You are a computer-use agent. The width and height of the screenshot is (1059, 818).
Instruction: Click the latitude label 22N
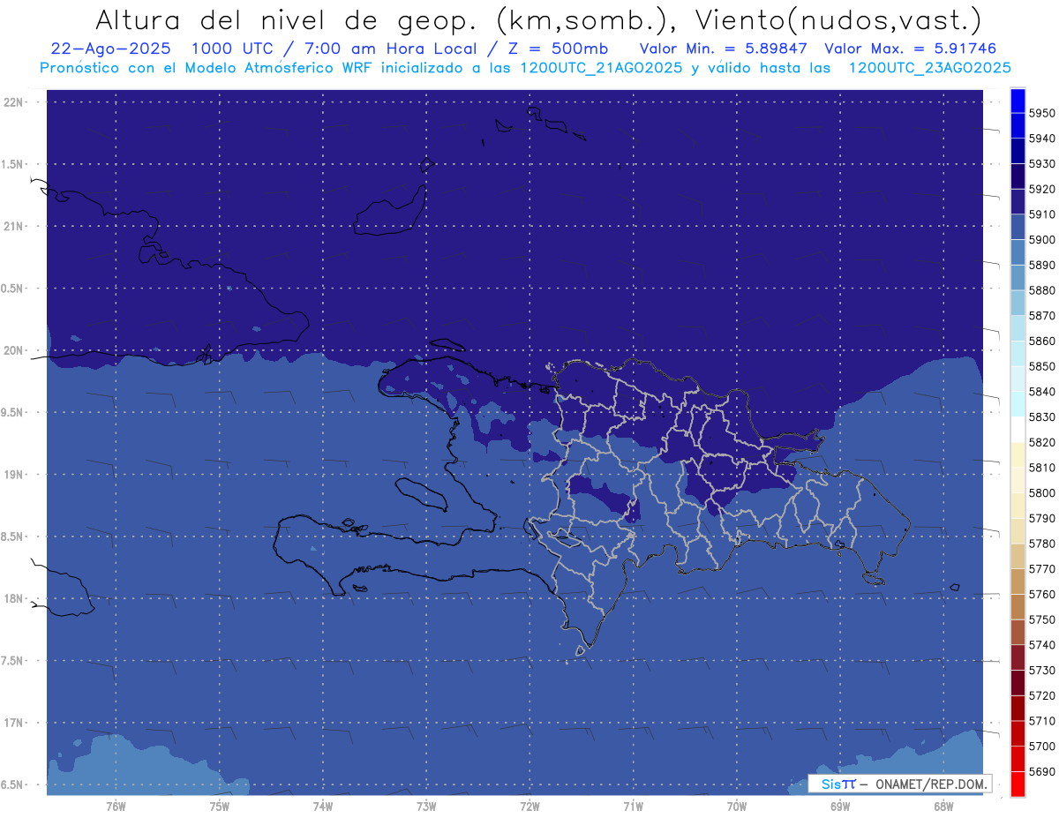(x=15, y=101)
